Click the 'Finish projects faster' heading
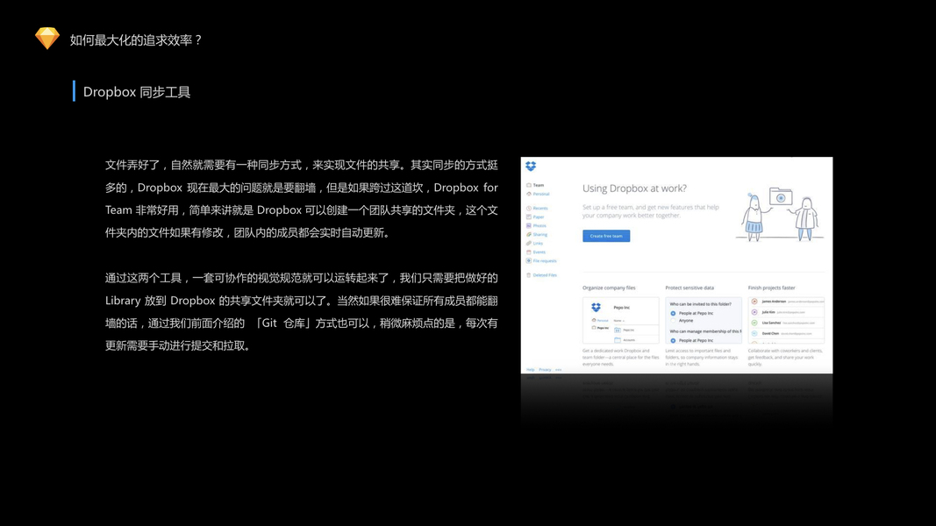This screenshot has width=936, height=526. pyautogui.click(x=771, y=288)
